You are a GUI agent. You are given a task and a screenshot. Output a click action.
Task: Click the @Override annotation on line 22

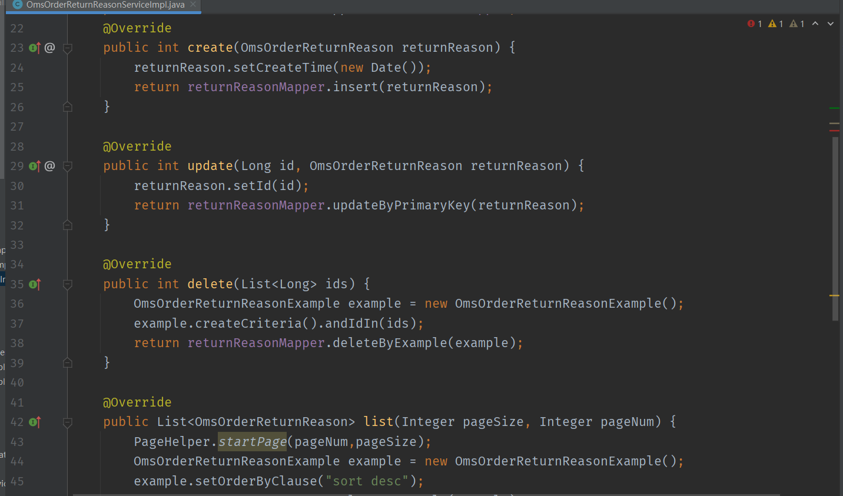tap(137, 28)
